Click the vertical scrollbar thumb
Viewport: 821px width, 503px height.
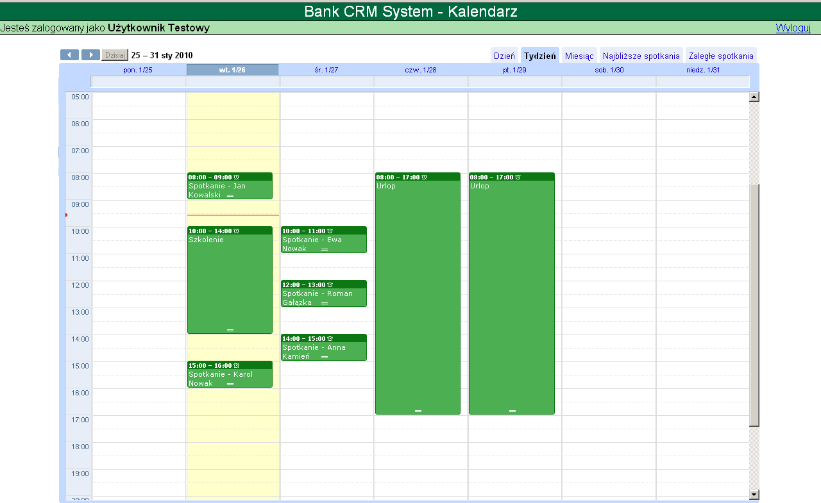(754, 305)
